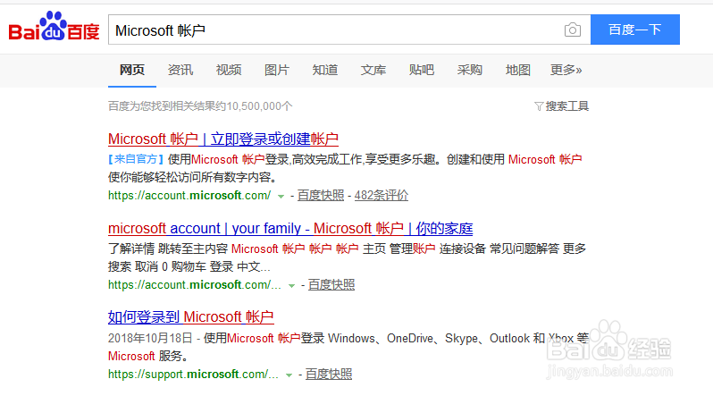The width and height of the screenshot is (713, 396).
Task: Switch to the 地图 tab
Action: coord(517,70)
